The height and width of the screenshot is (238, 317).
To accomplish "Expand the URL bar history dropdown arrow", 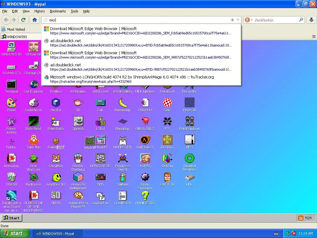I will click(238, 20).
